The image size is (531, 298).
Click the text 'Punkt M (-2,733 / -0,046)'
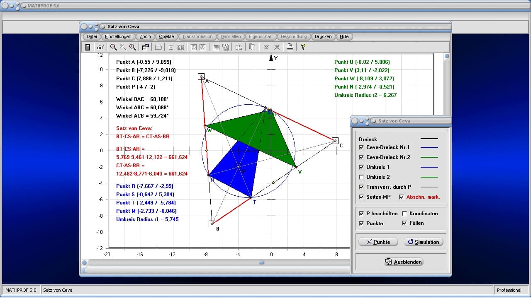(x=146, y=211)
